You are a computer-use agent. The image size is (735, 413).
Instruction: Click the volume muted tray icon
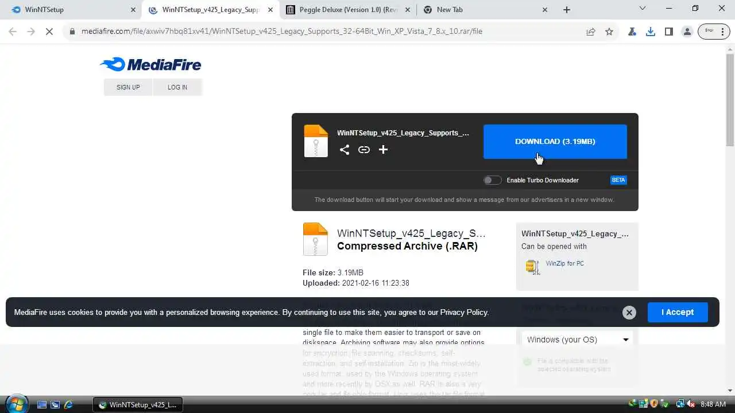click(x=691, y=404)
